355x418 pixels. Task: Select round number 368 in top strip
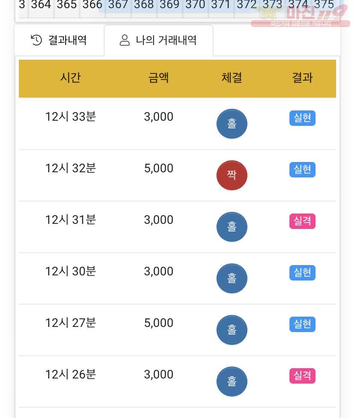click(x=144, y=5)
